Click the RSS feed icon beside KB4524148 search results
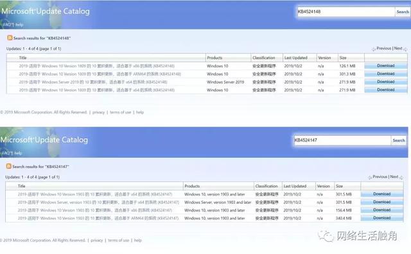 point(10,38)
